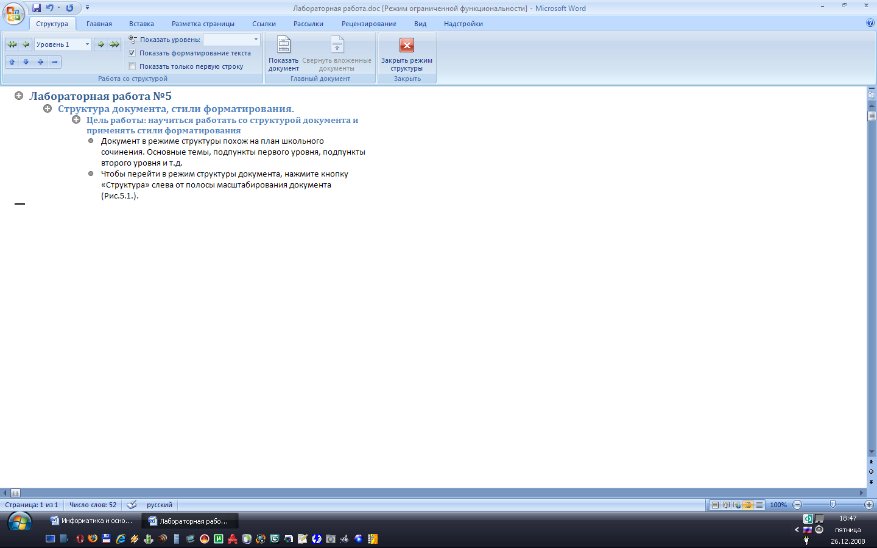
Task: Demote outline level with single right arrow
Action: point(100,44)
